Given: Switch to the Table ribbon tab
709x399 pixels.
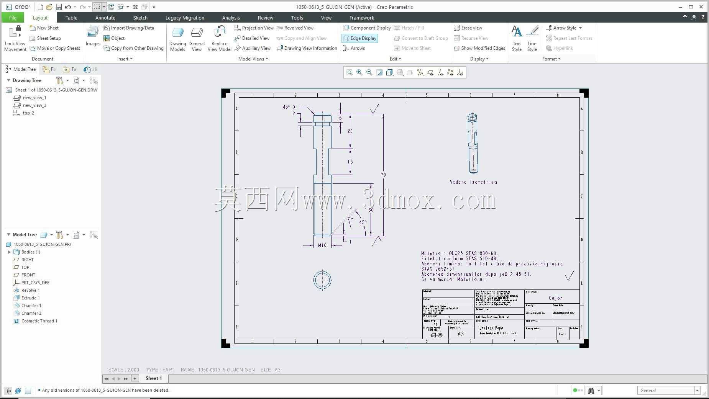Looking at the screenshot, I should click(x=71, y=18).
